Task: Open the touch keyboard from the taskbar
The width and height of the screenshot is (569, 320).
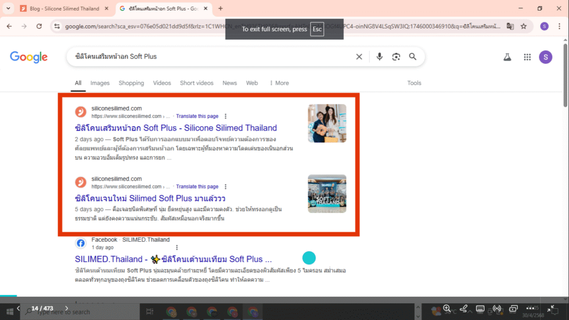Action: (x=480, y=309)
